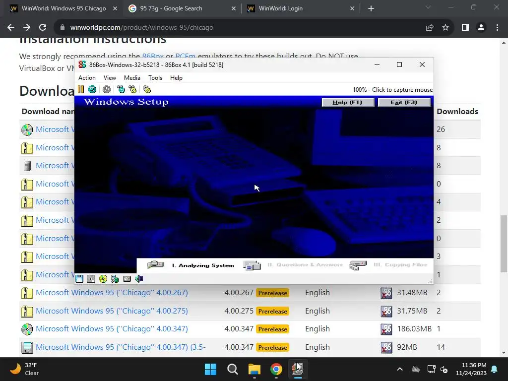Click Chrome icon in the taskbar
The width and height of the screenshot is (508, 381).
(x=276, y=369)
